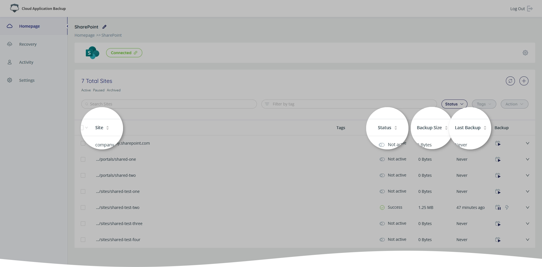The height and width of the screenshot is (267, 542).
Task: Toggle Not active status for portals/shared-one
Action: tap(382, 159)
